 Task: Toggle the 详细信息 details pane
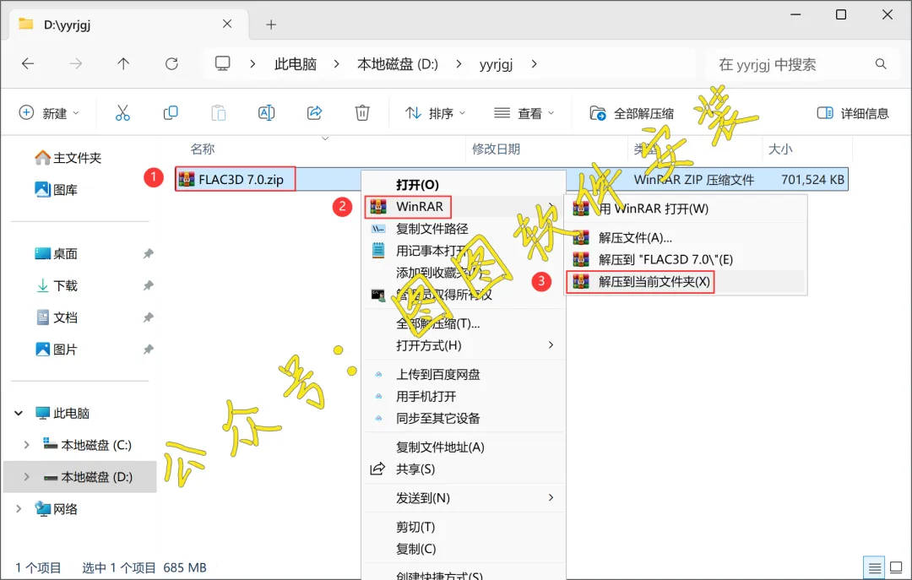[853, 113]
